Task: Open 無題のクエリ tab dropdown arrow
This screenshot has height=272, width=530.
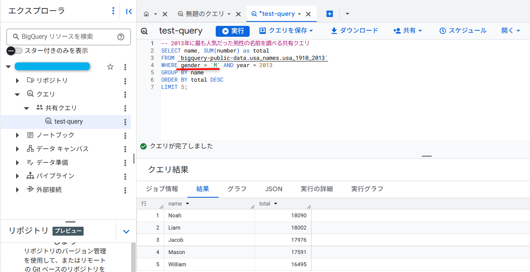Action: pyautogui.click(x=229, y=14)
